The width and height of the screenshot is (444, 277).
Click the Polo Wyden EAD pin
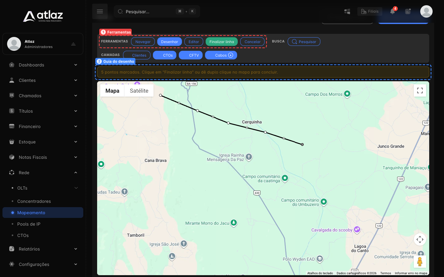320,259
